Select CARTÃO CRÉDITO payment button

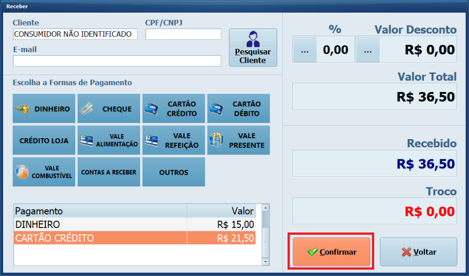tap(174, 109)
